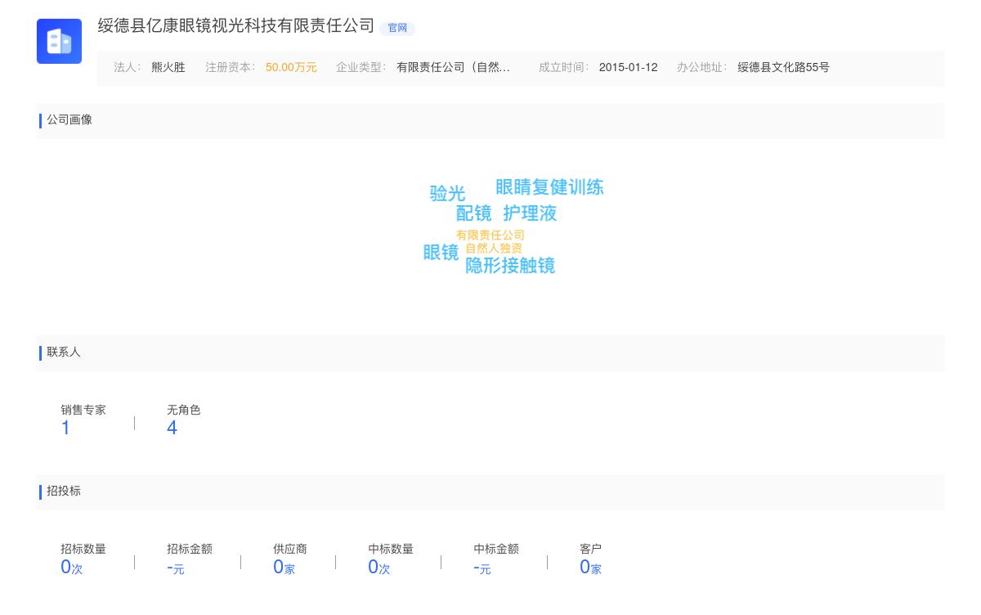The width and height of the screenshot is (981, 615).
Task: Click the orange 自然人独资 tag
Action: tap(494, 249)
